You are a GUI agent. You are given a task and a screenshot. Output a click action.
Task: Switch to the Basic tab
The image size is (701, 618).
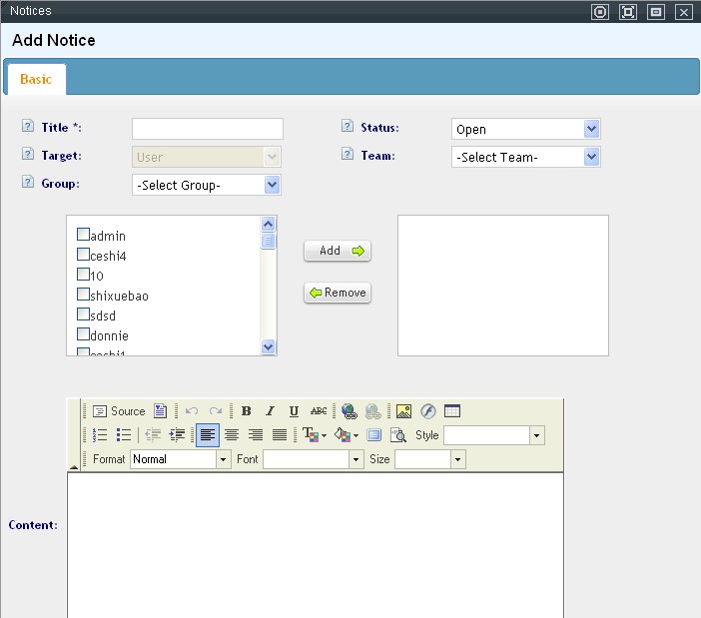pos(36,79)
